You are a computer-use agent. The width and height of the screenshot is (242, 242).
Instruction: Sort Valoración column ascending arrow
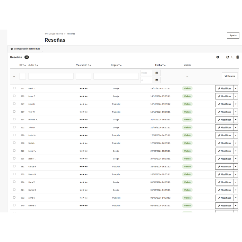click(90, 65)
